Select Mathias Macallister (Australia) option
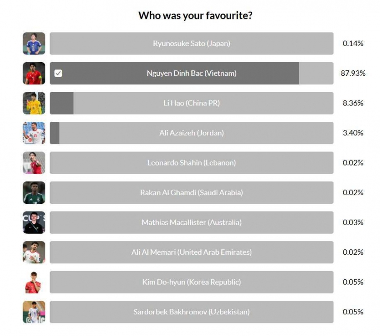The width and height of the screenshot is (380, 336). [x=191, y=222]
